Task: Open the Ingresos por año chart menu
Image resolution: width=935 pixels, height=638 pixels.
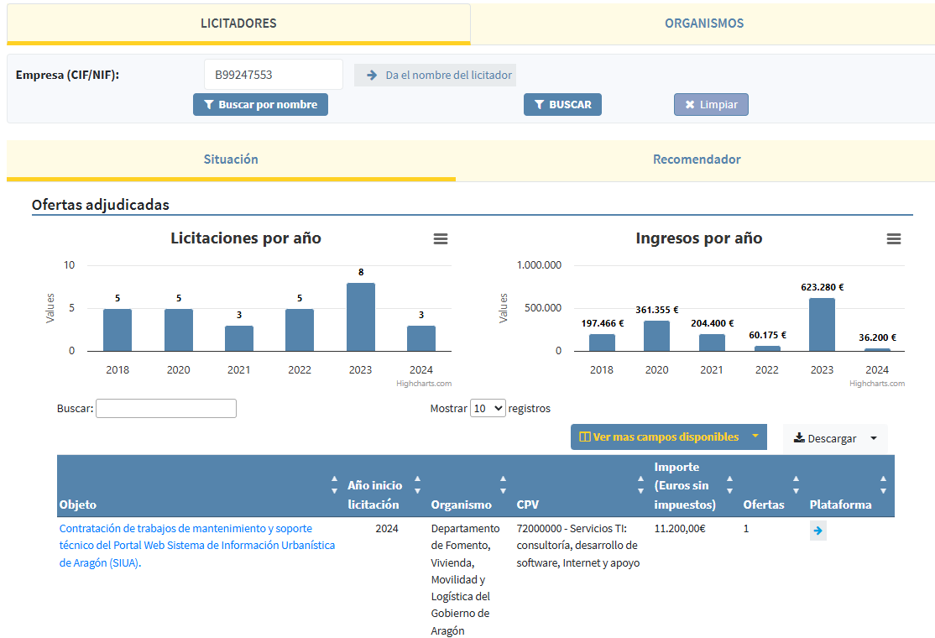Action: tap(893, 239)
